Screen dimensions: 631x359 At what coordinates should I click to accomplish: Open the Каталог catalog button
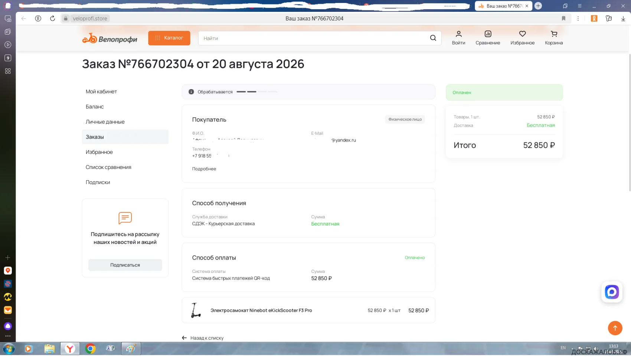[169, 38]
